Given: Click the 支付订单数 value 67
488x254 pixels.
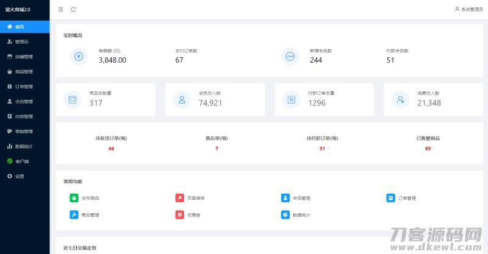Looking at the screenshot, I should (179, 60).
